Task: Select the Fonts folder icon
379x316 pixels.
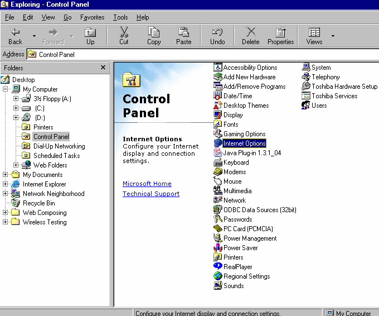Action: pos(217,124)
